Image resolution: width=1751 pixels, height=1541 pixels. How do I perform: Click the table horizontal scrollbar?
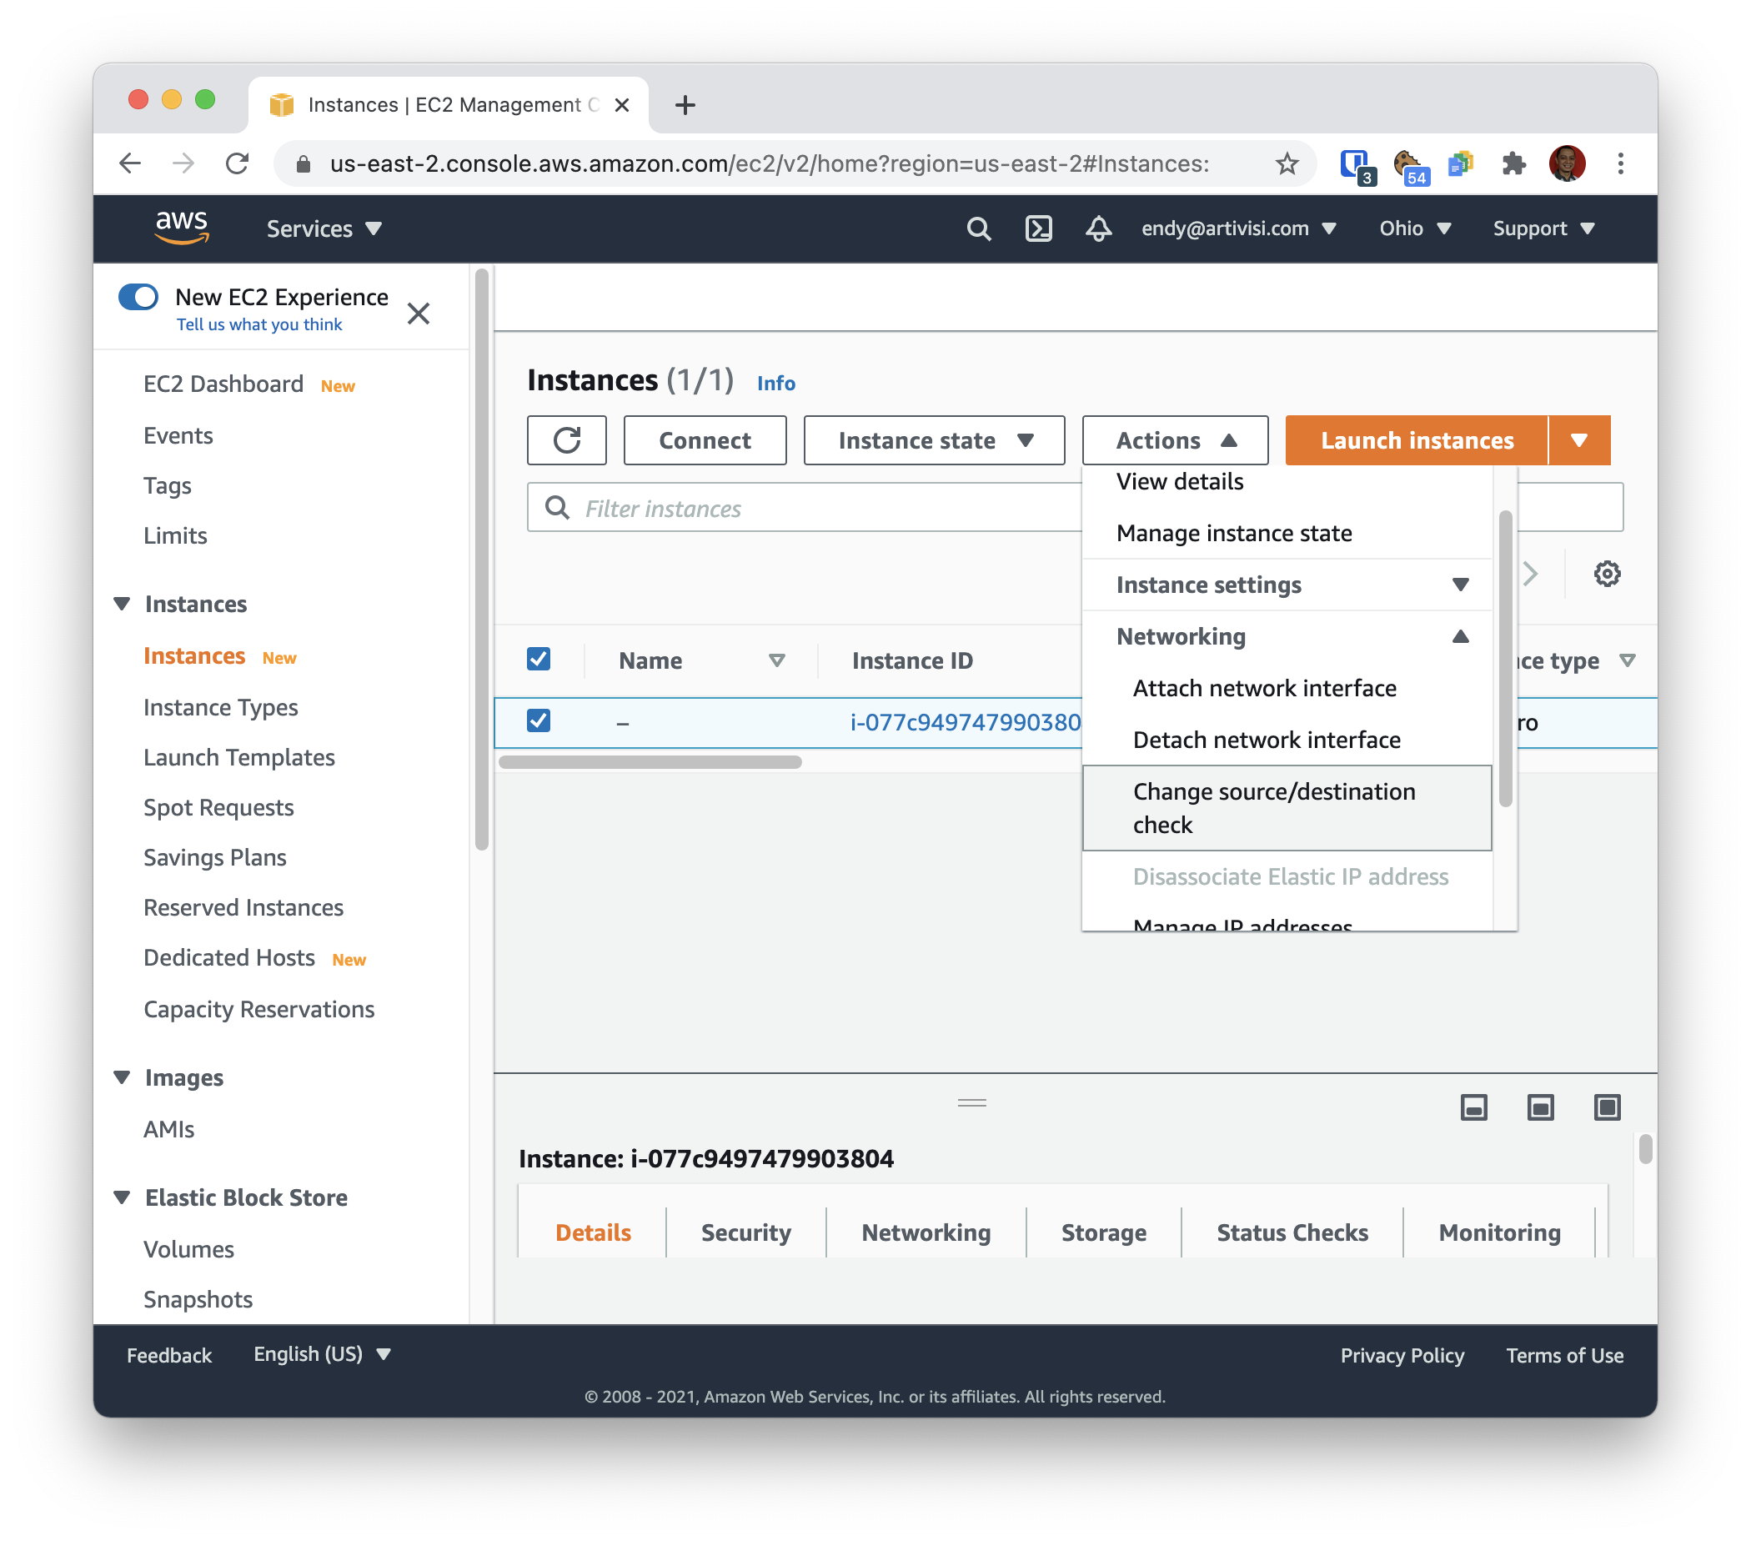tap(650, 761)
